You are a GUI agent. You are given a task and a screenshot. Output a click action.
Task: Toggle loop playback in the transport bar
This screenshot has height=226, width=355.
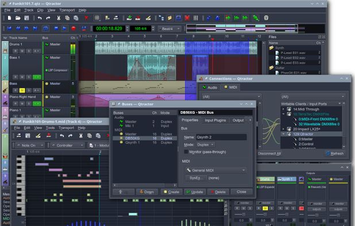click(x=46, y=29)
